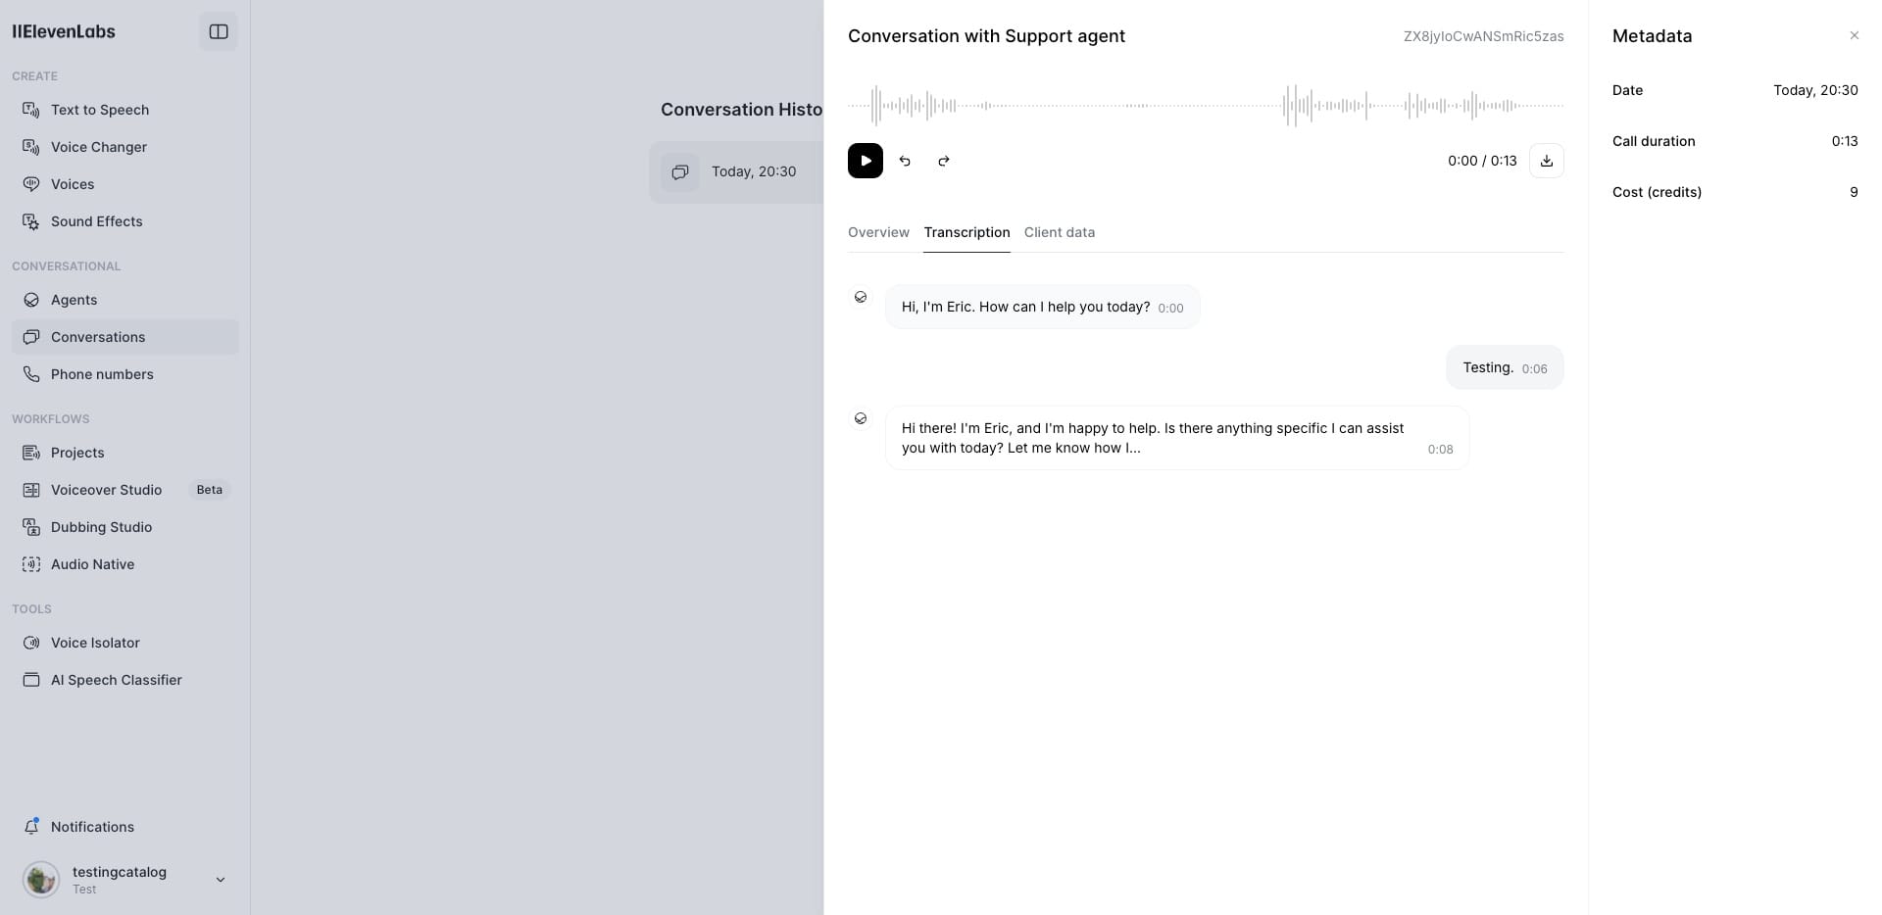The image size is (1882, 915).
Task: Open the Voices section
Action: [x=125, y=184]
